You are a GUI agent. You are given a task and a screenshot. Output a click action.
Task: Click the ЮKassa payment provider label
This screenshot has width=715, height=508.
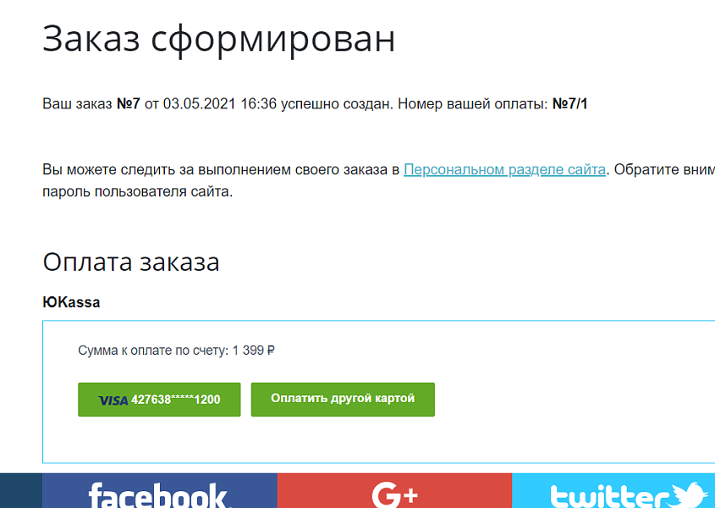coord(72,301)
